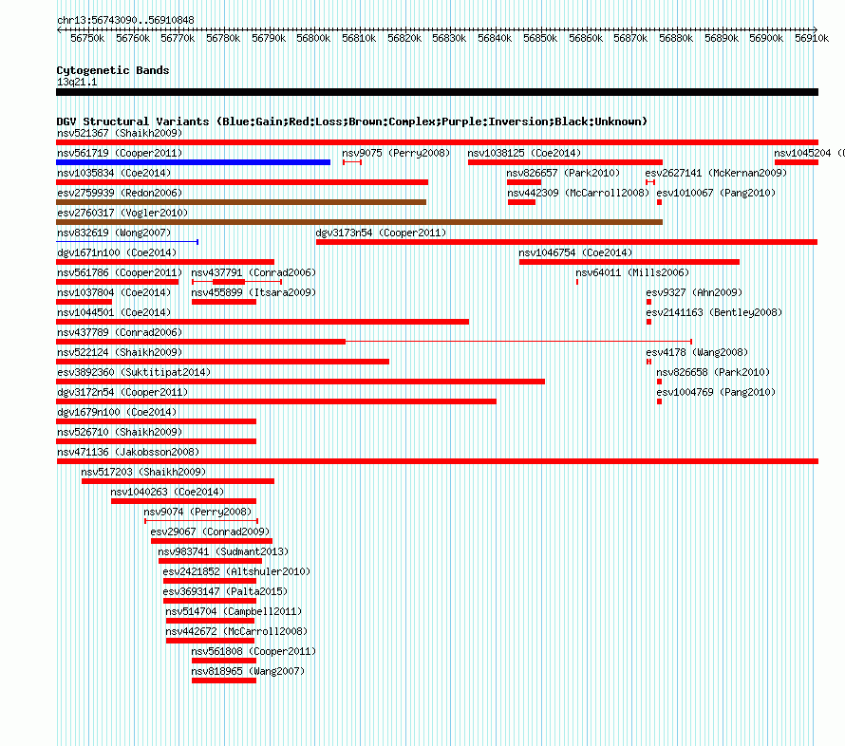Screen dimensions: 845x746
Task: Open nsv826658 (Park2010) variant
Action: tap(713, 372)
